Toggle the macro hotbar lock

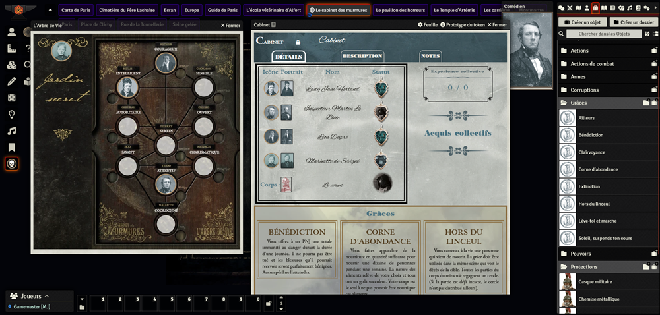tap(269, 303)
